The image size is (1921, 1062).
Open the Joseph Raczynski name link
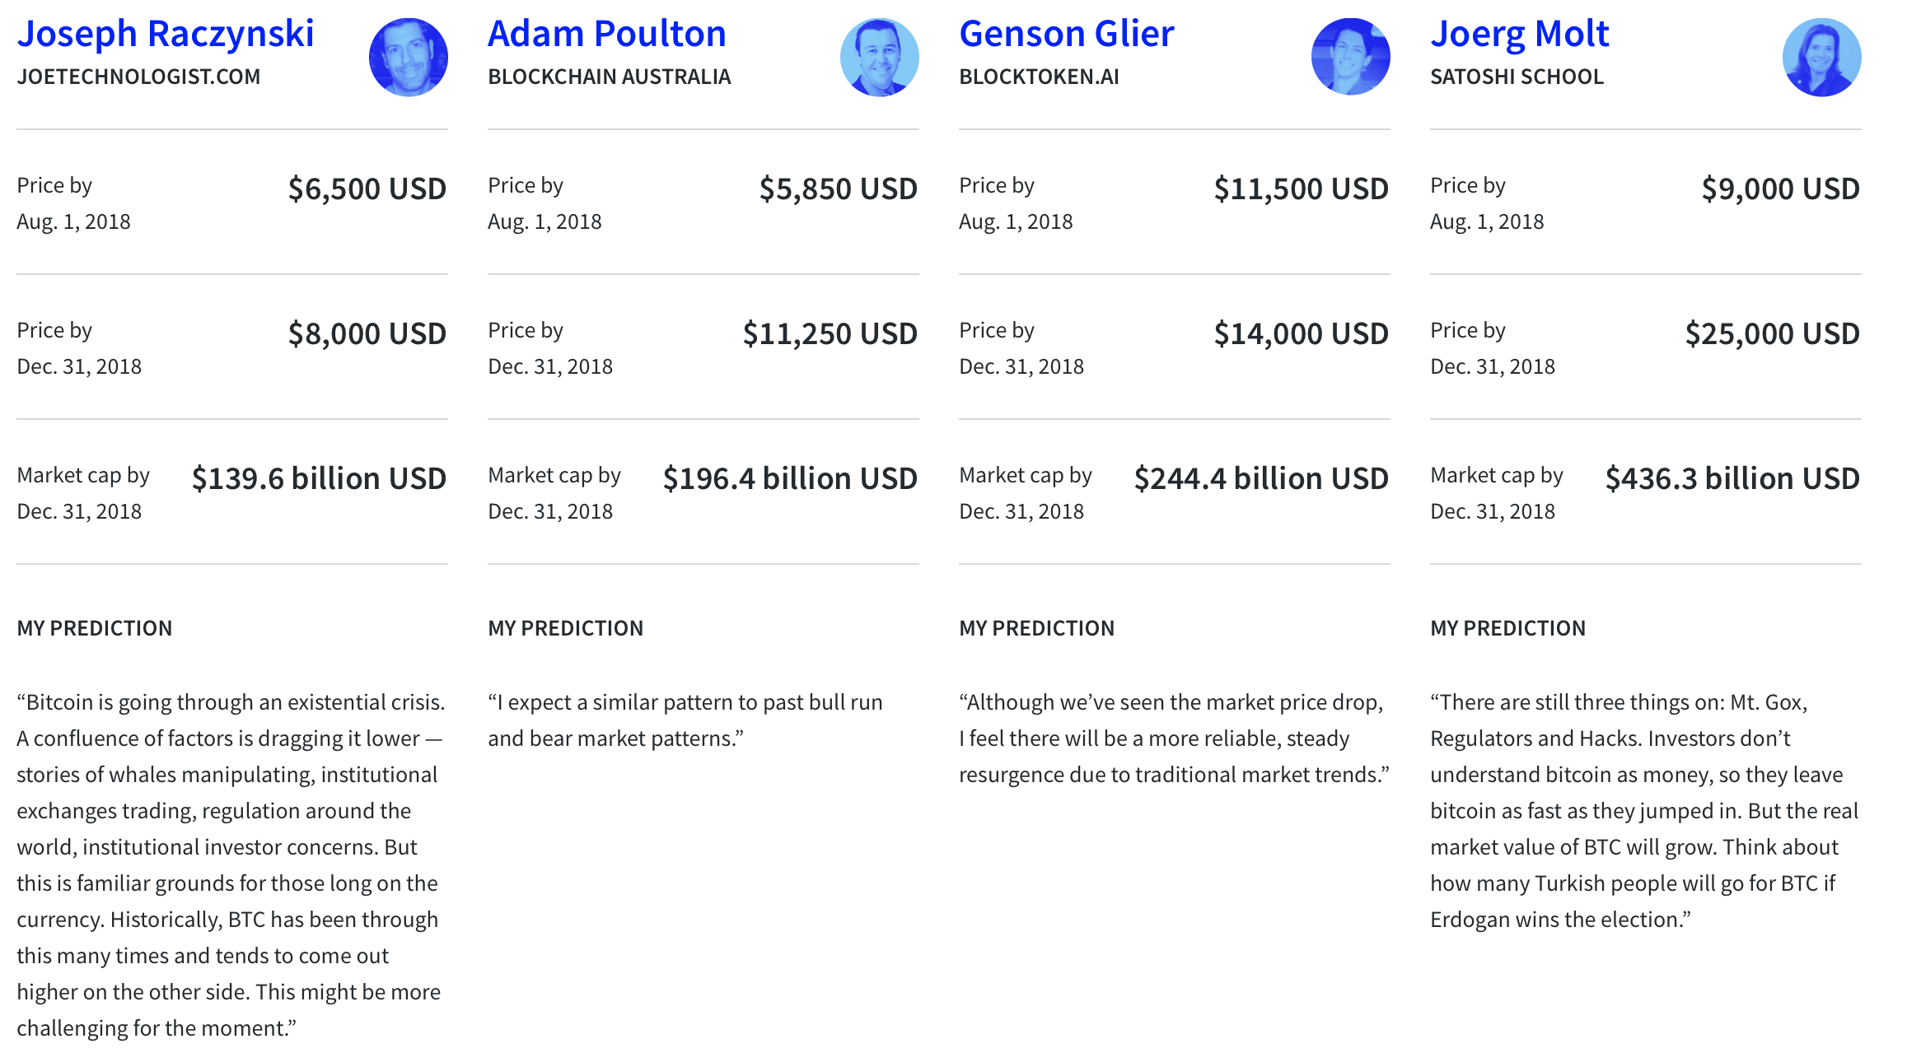[166, 34]
